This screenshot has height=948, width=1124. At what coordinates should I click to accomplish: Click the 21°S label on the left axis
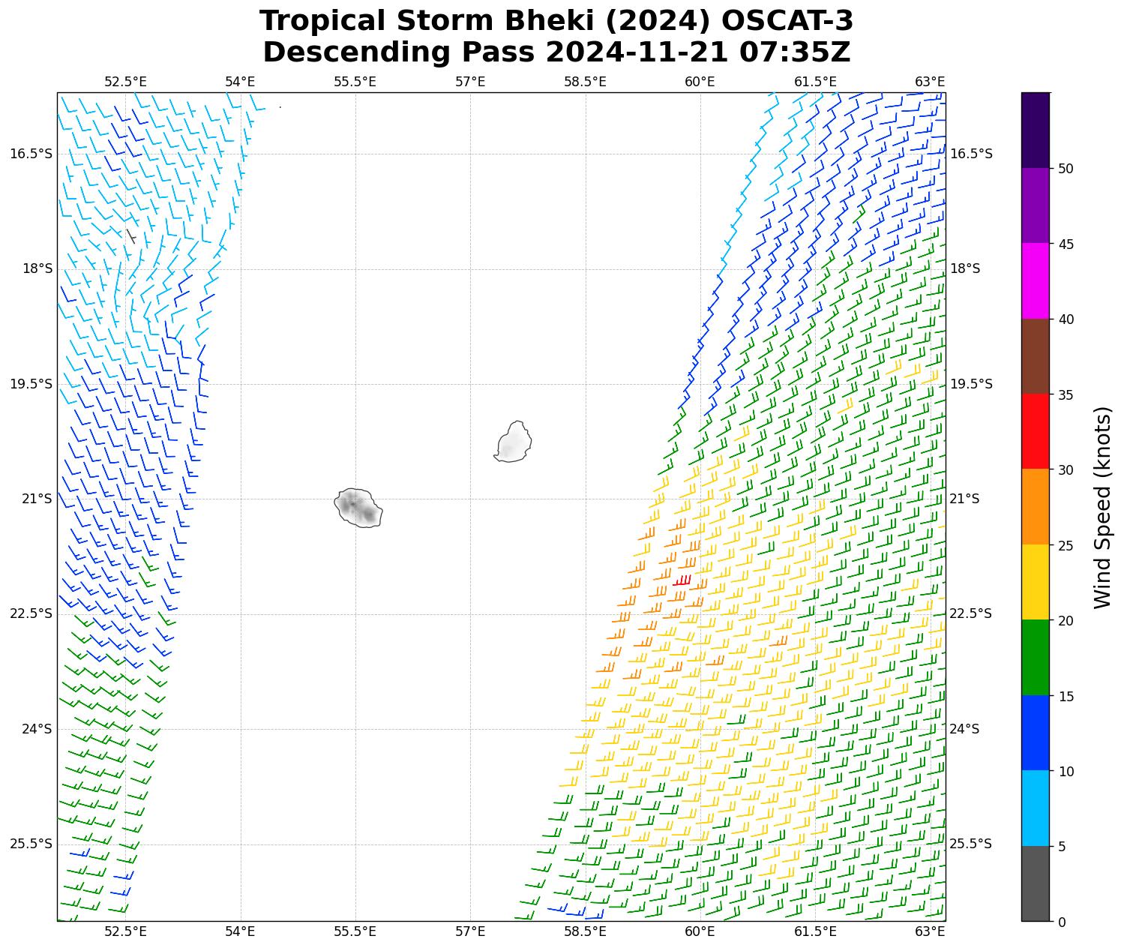(x=37, y=499)
